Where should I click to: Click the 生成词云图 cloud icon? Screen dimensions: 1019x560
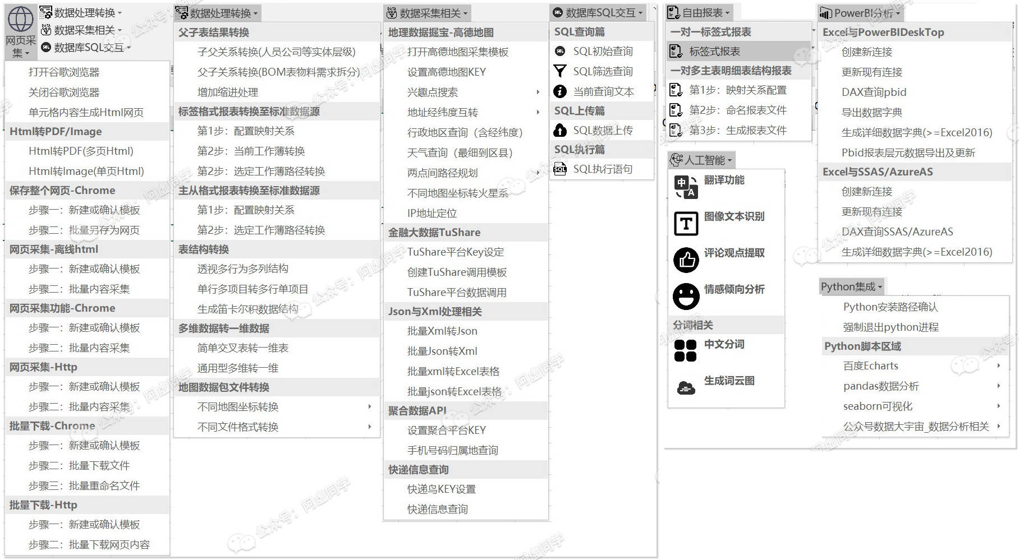[x=686, y=387]
